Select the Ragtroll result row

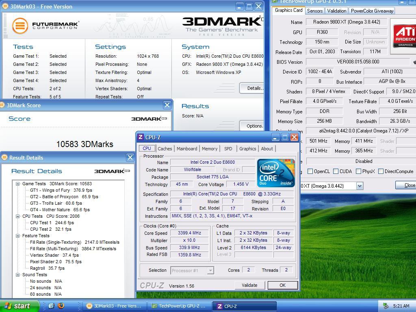coord(47,268)
